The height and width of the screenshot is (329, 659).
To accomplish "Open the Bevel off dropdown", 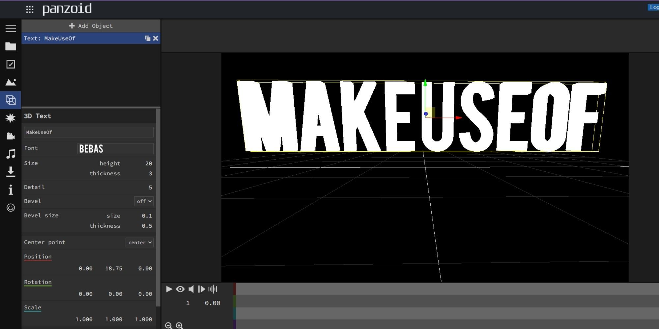I will tap(144, 201).
